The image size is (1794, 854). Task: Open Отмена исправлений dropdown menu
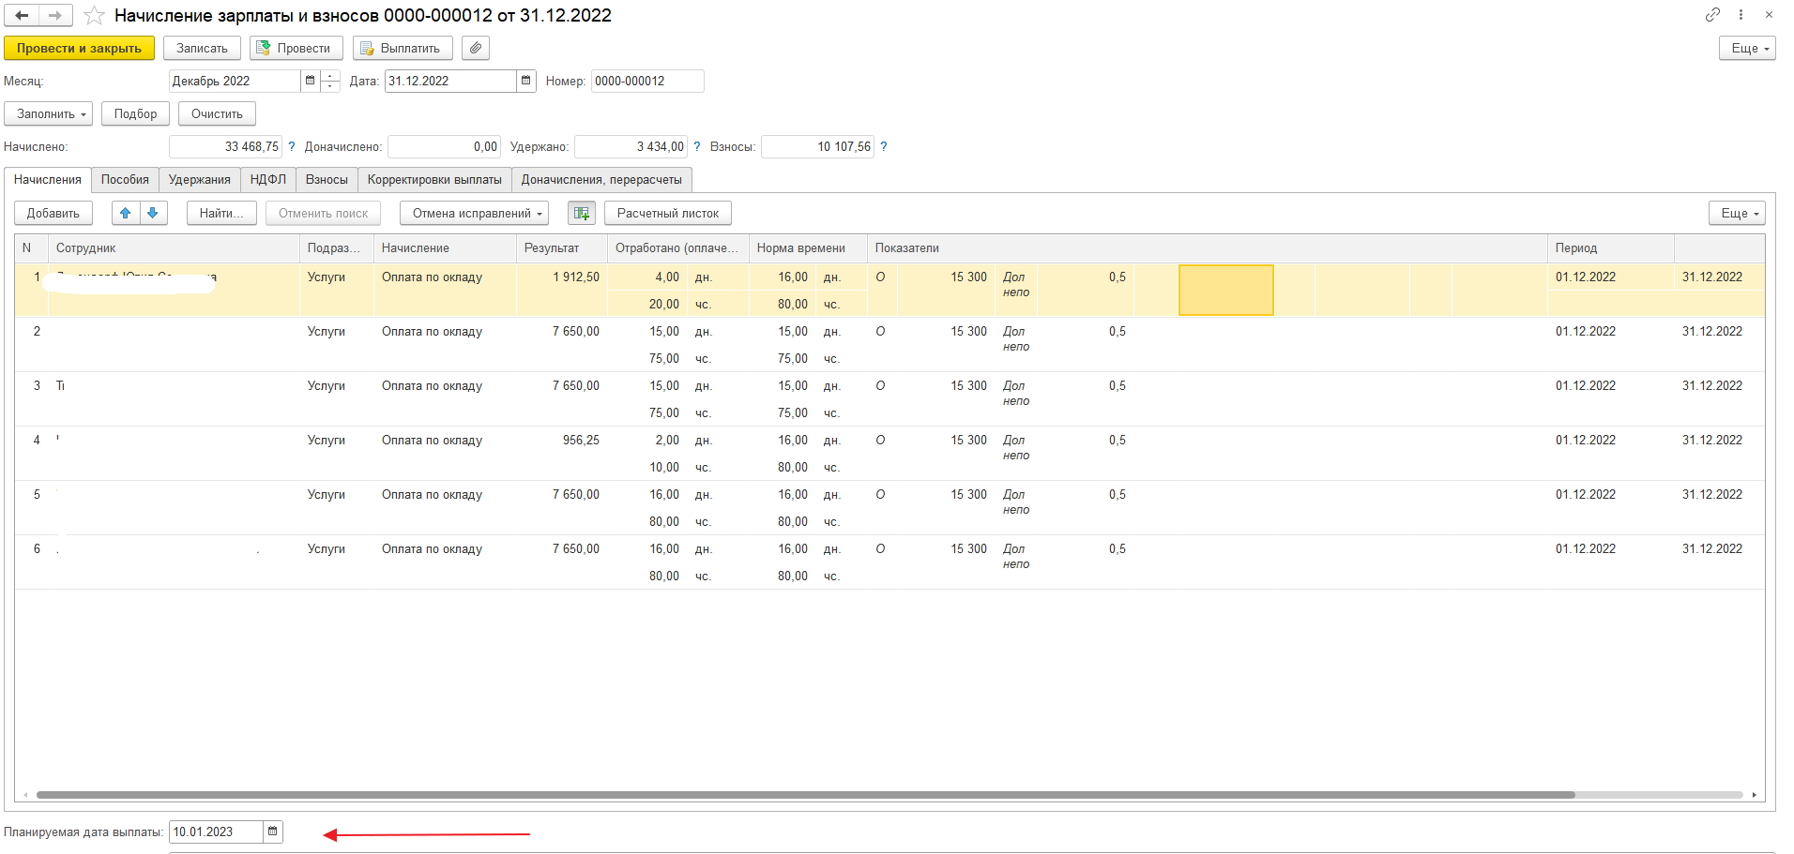coord(477,213)
